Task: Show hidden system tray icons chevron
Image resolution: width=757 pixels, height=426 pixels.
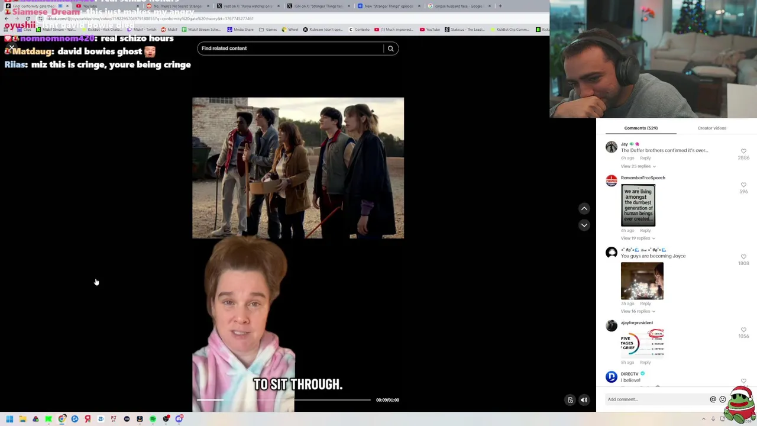Action: [x=704, y=419]
